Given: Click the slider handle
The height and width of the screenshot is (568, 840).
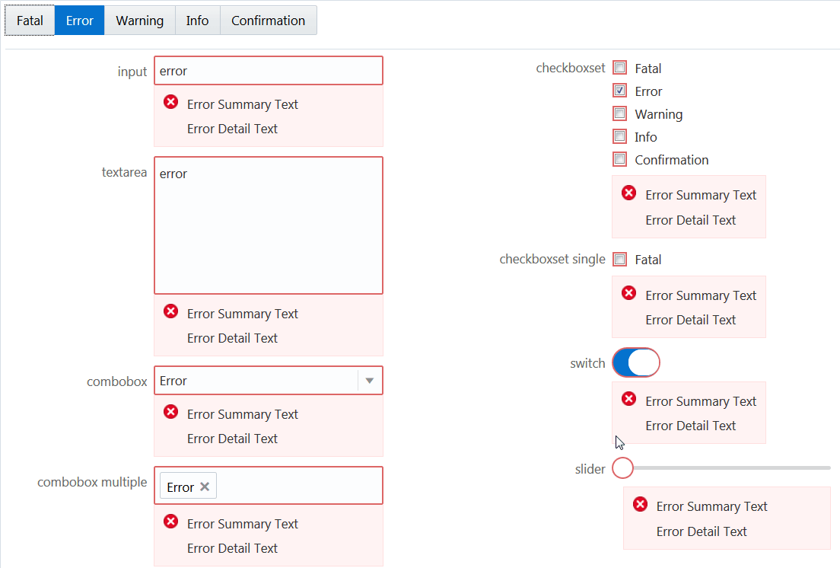Looking at the screenshot, I should coord(622,468).
